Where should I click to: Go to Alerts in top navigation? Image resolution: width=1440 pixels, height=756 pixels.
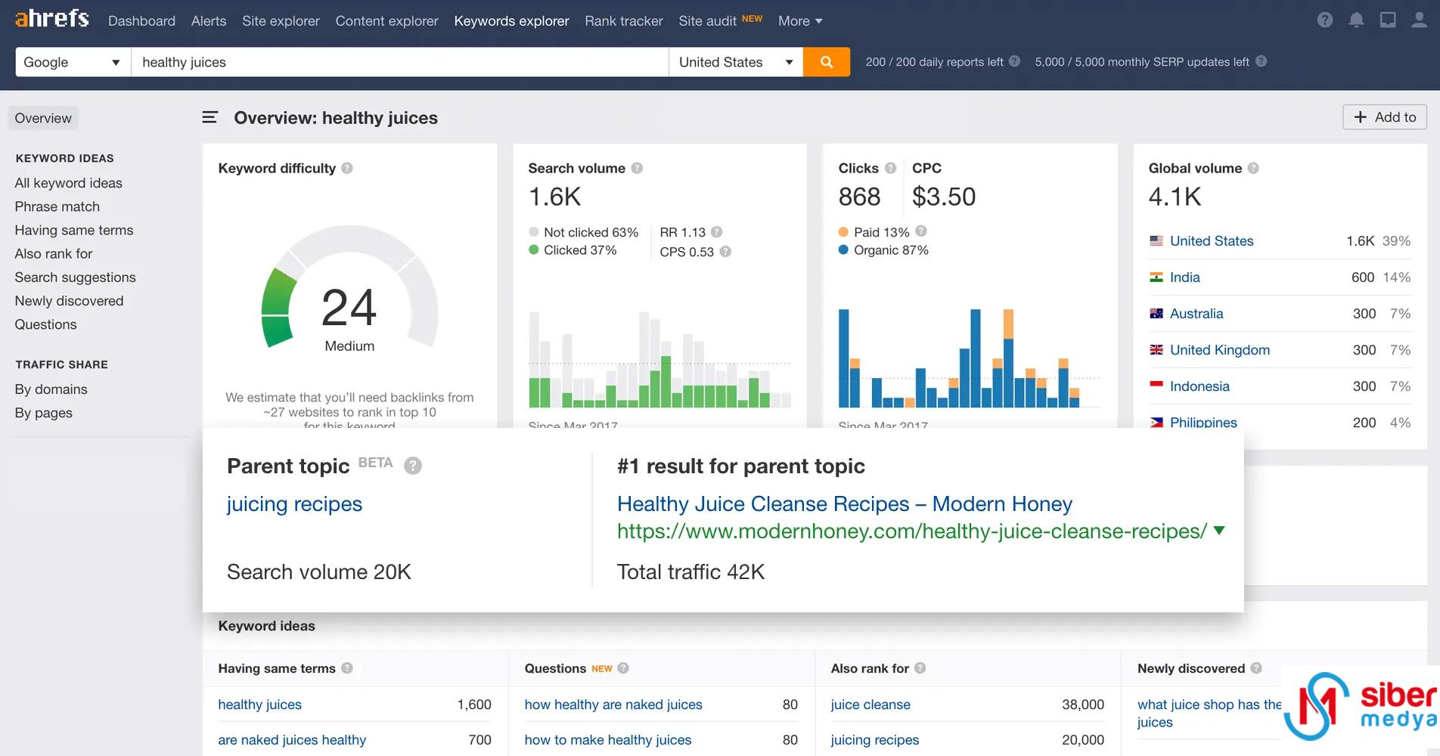tap(209, 21)
